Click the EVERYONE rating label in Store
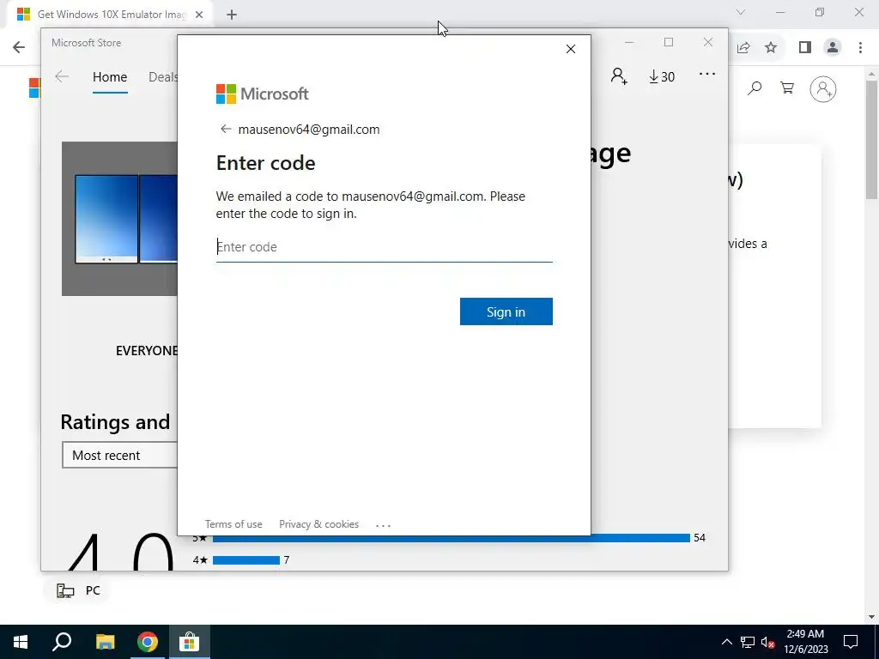The height and width of the screenshot is (659, 879). click(x=146, y=351)
